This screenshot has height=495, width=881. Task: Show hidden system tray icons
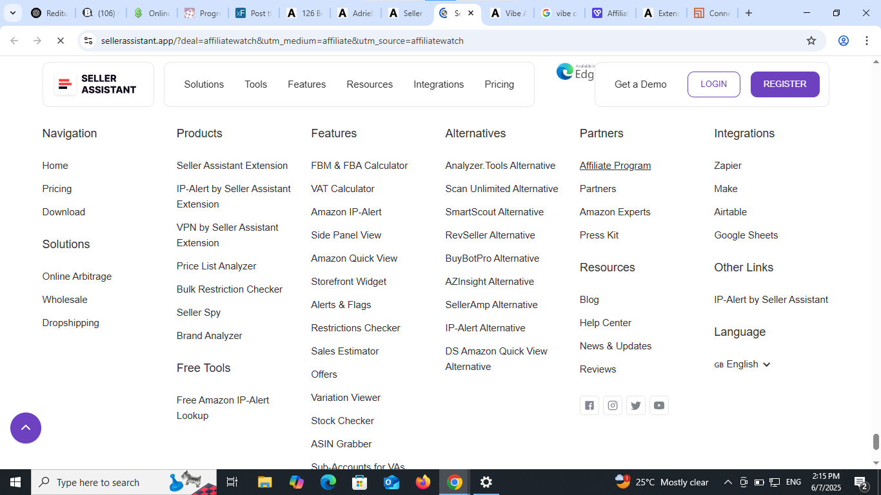pyautogui.click(x=728, y=482)
